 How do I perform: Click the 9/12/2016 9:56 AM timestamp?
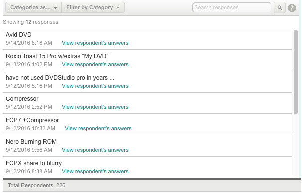tap(29, 150)
